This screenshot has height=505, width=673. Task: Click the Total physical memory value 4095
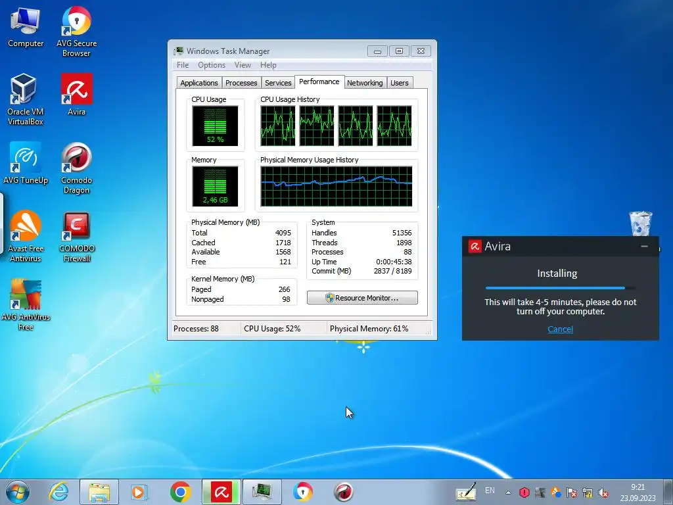[283, 233]
